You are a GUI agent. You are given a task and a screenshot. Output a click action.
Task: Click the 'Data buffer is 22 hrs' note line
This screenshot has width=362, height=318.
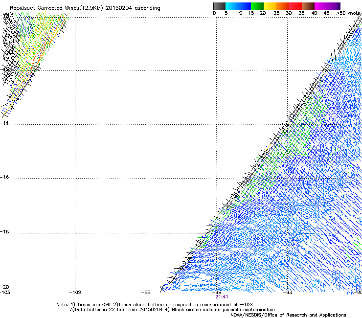tap(172, 310)
